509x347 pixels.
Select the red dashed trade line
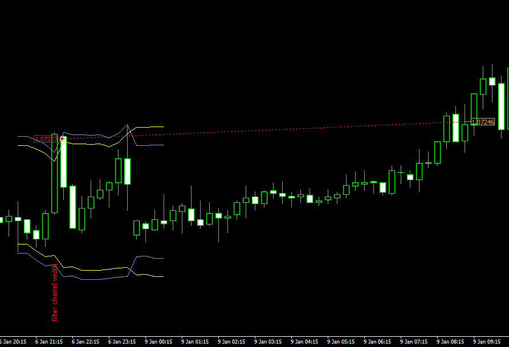[266, 130]
